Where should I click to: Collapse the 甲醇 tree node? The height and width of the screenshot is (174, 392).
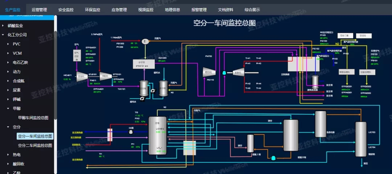[8, 108]
